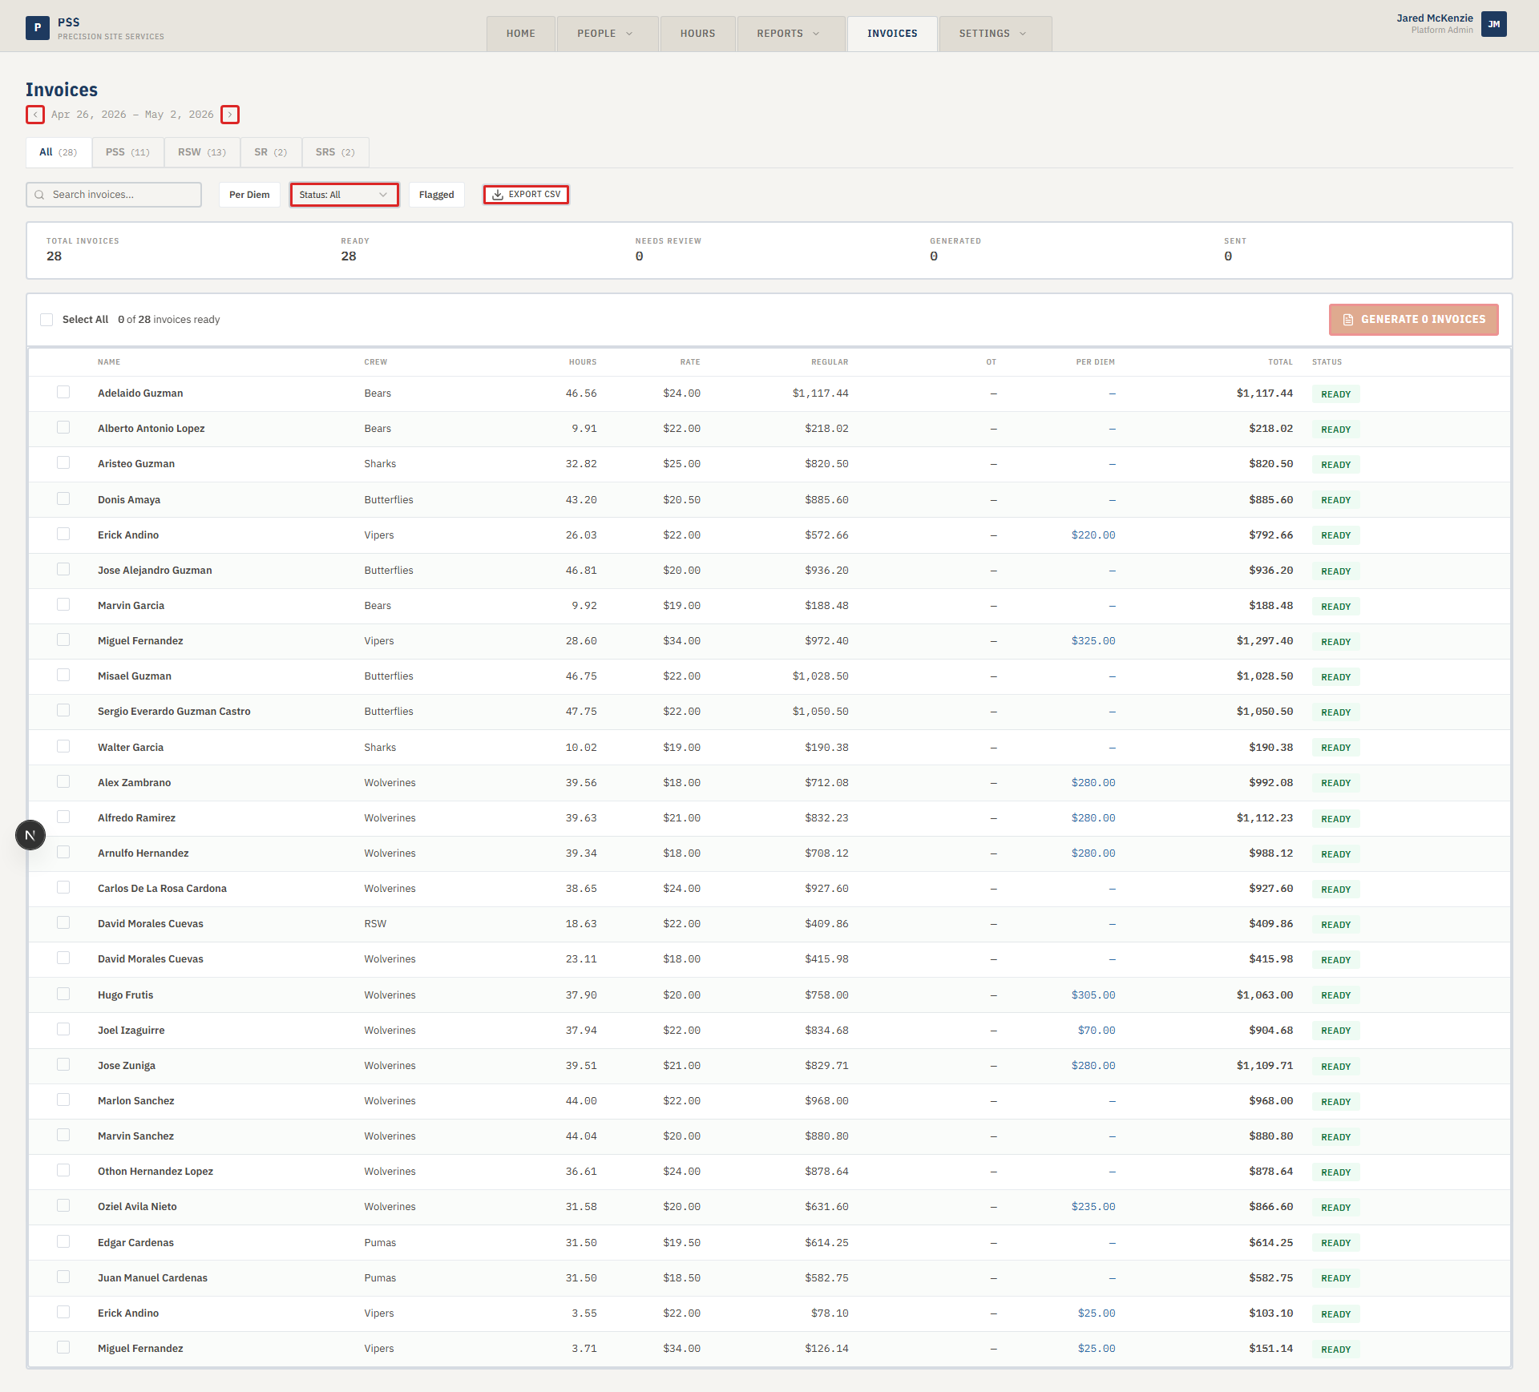Screen dimensions: 1539x1392
Task: Click Carlos De La Rosa Cardona's name
Action: [162, 889]
